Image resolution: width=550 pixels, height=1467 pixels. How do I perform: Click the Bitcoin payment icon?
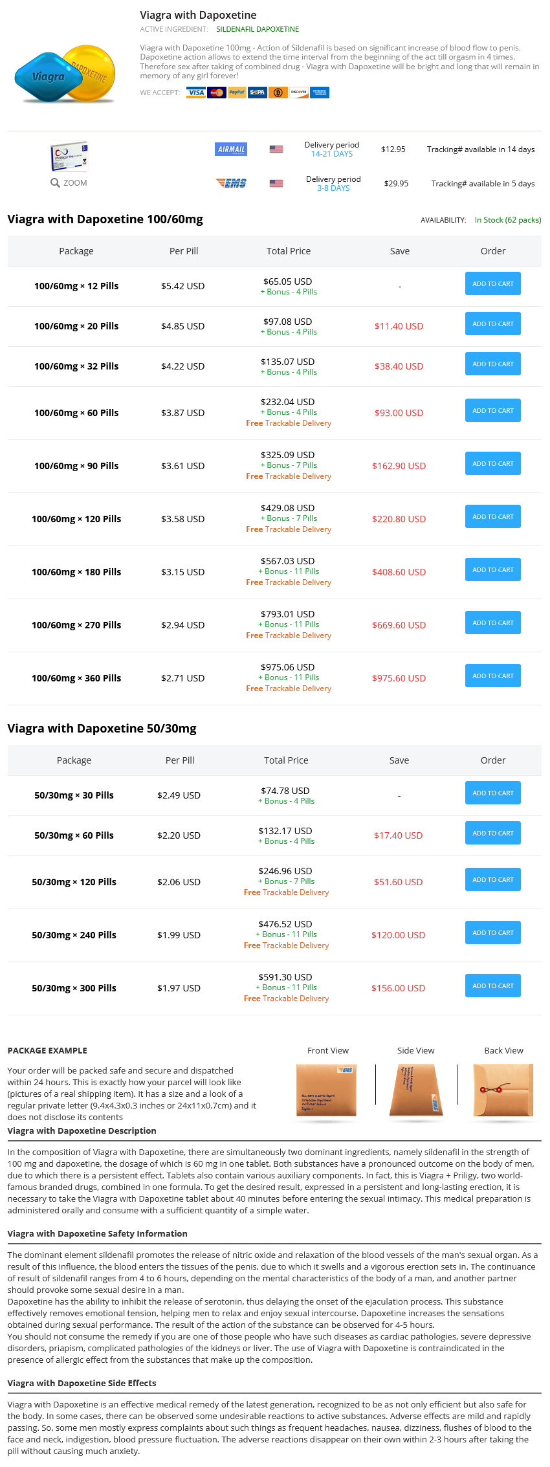[278, 93]
